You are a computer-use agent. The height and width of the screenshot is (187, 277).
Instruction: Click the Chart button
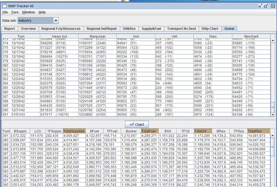[137, 124]
